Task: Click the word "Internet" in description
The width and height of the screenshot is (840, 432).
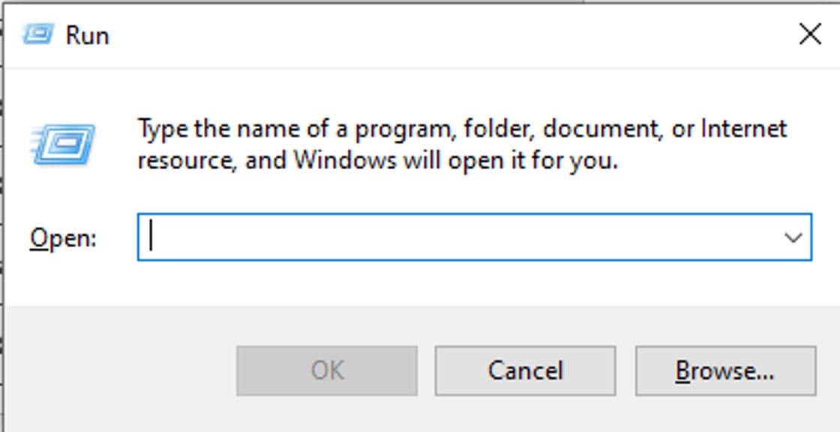Action: [x=743, y=129]
